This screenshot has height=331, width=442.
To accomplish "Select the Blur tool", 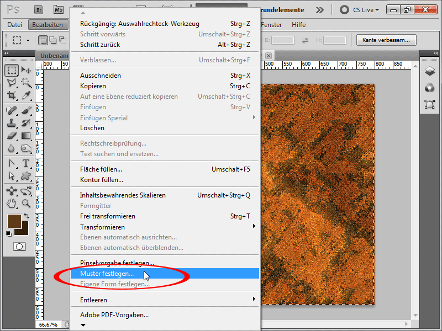I will click(x=12, y=148).
